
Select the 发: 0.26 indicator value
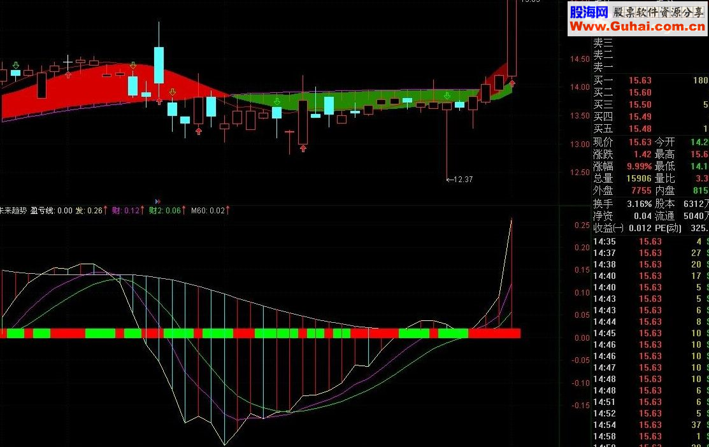point(89,211)
